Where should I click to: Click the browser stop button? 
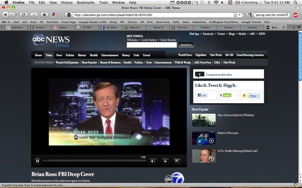[34, 15]
